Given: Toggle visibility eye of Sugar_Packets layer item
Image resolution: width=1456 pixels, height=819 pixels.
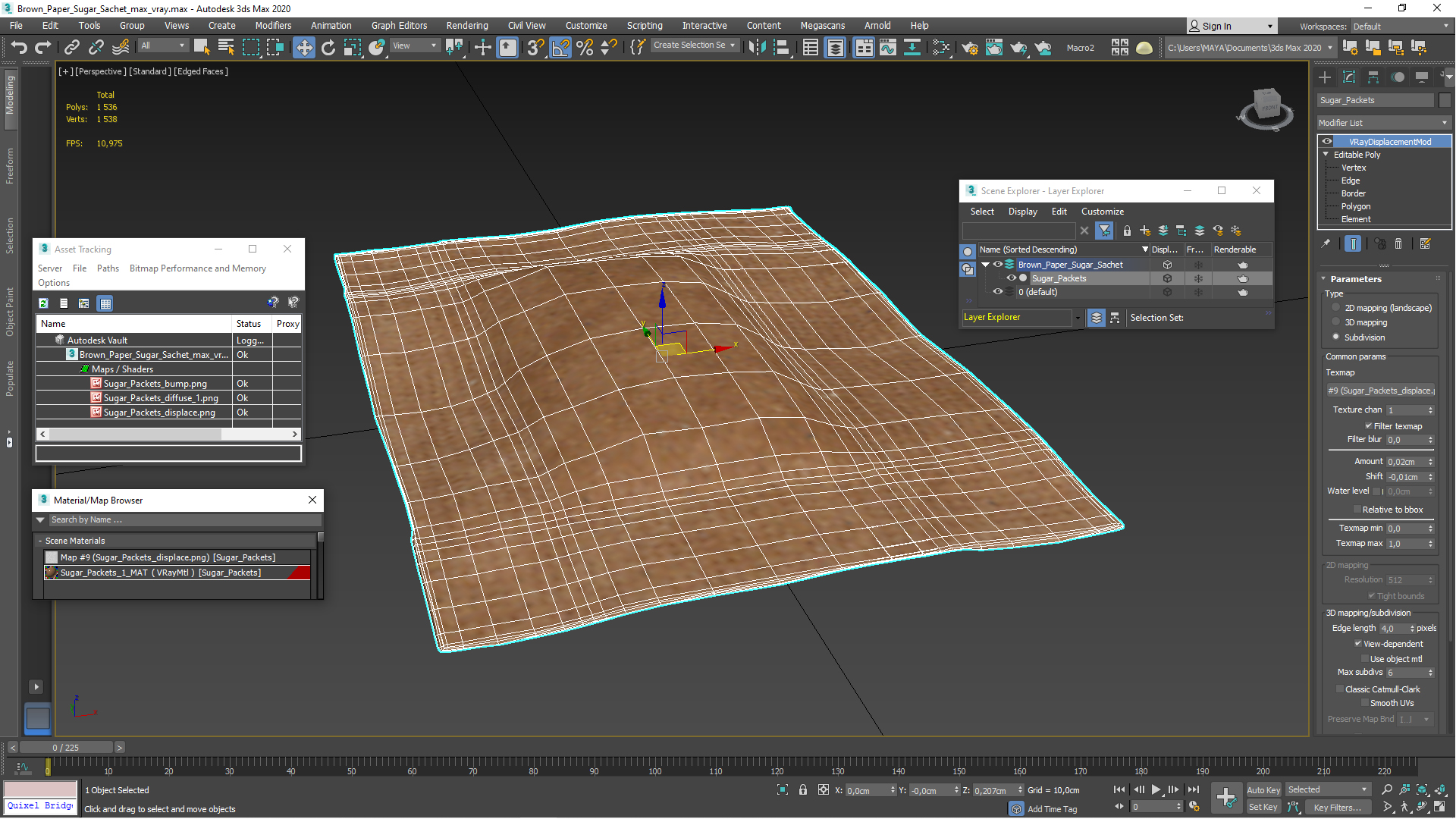Looking at the screenshot, I should pyautogui.click(x=1011, y=278).
